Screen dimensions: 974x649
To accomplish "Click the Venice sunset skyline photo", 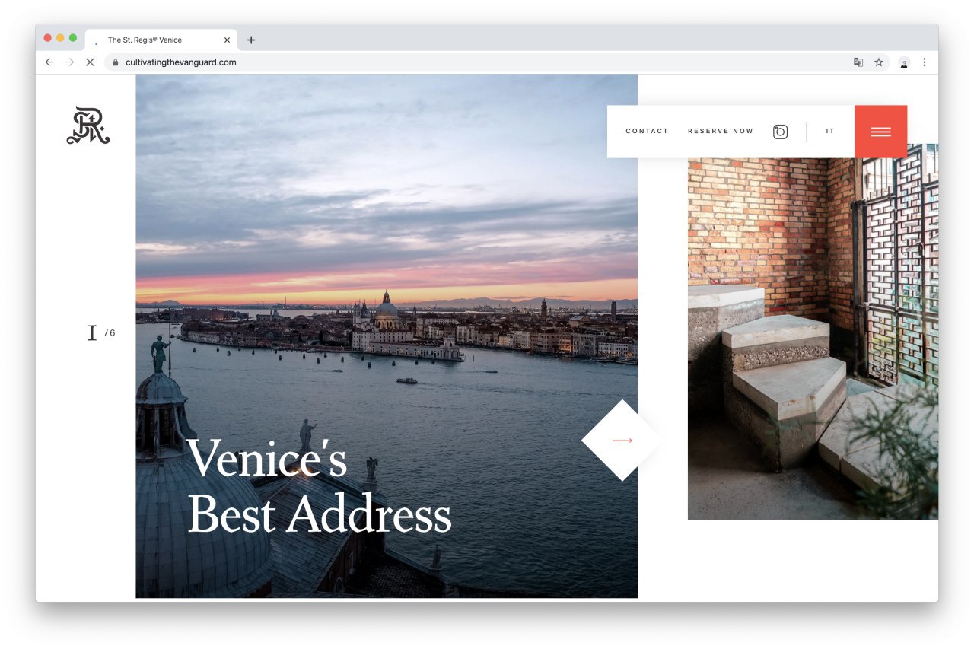I will (387, 336).
